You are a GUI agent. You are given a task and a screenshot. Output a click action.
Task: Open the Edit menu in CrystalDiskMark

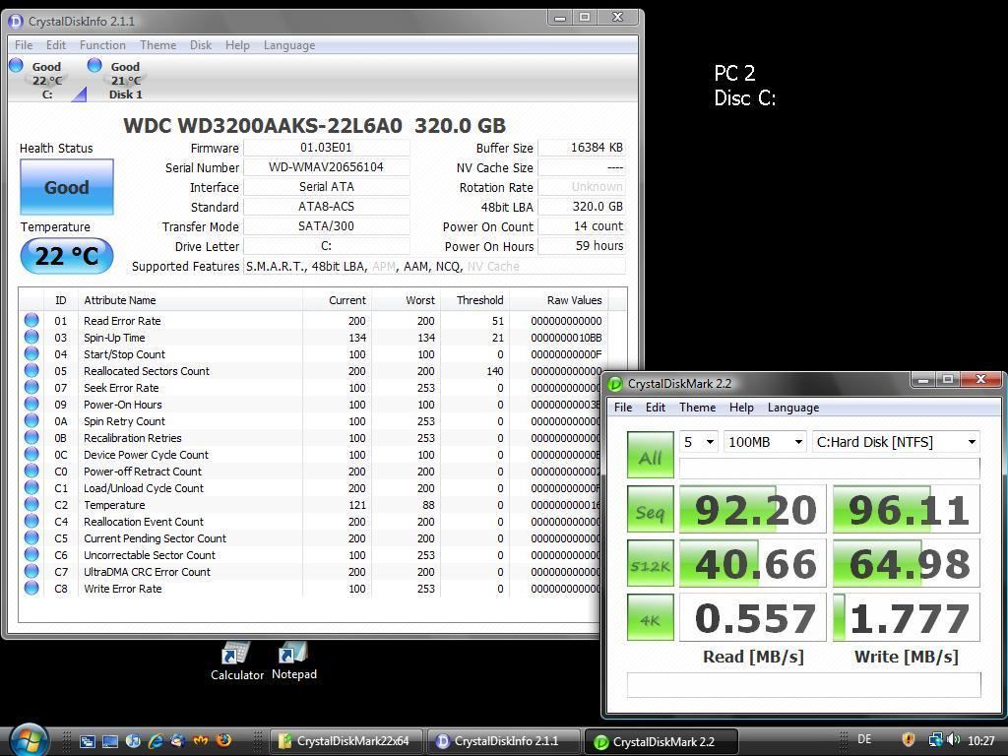(656, 408)
